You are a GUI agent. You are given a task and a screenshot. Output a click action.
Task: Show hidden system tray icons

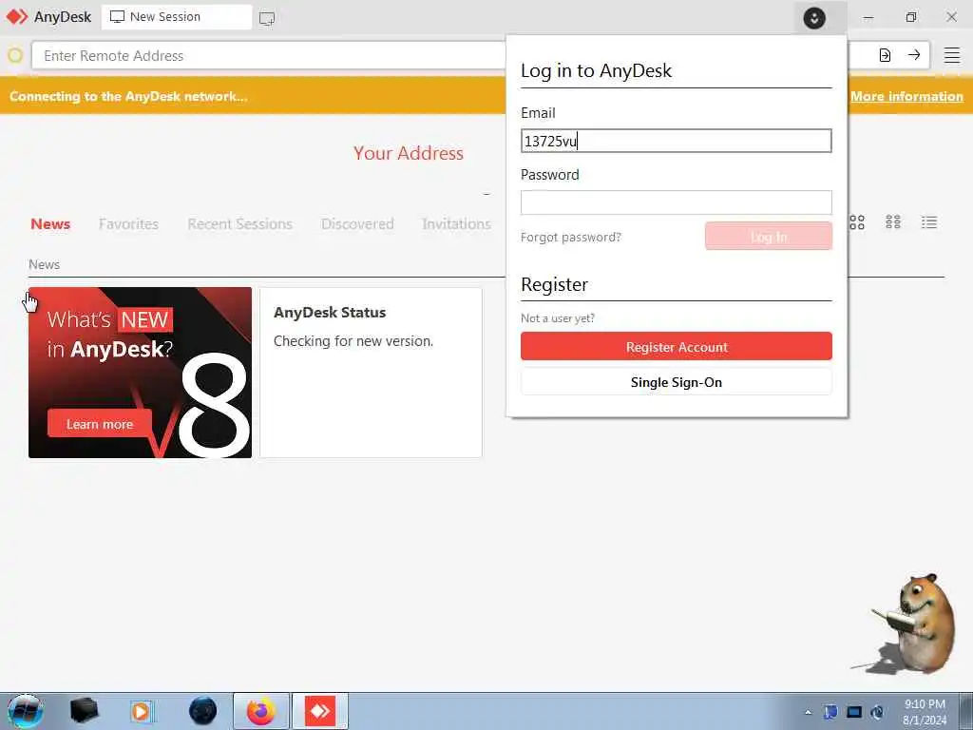[x=808, y=712]
